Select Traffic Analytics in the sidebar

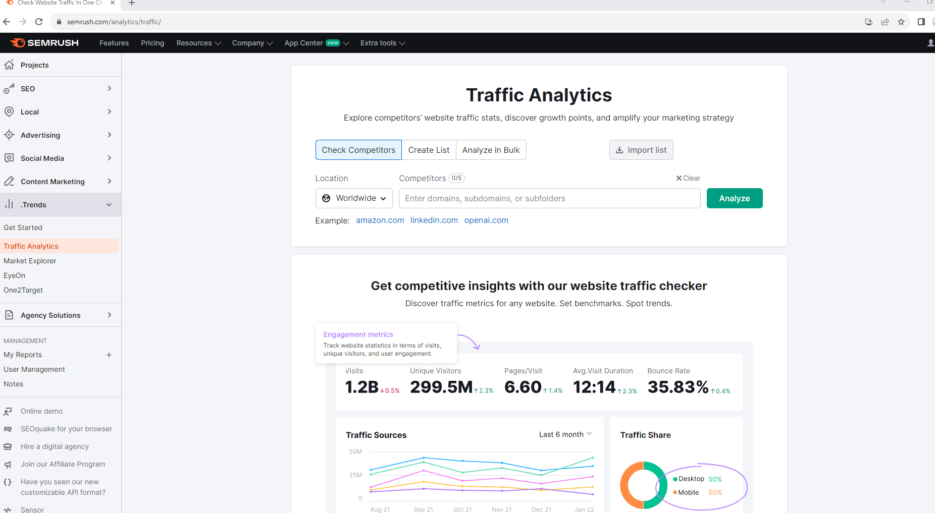60,246
